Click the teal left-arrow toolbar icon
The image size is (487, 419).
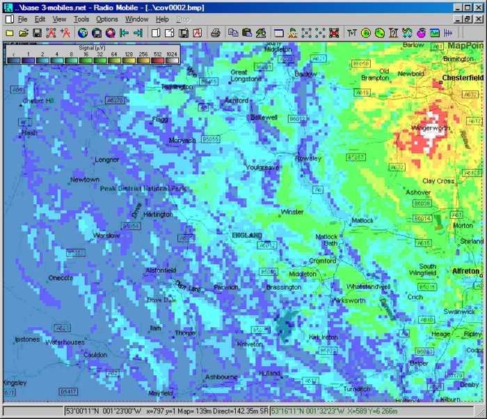click(124, 33)
